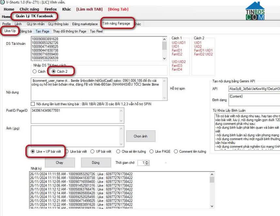280x216 pixels.
Task: Click the Home sub-tab under menu bar
Action: [6, 17]
